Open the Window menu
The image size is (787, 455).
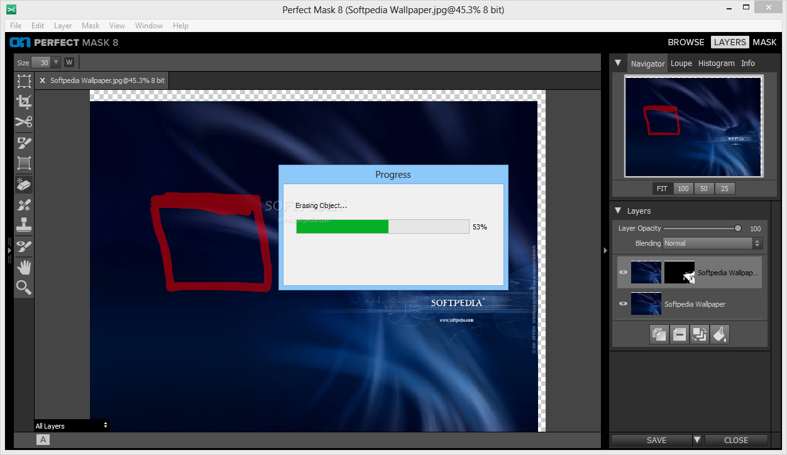click(x=149, y=26)
